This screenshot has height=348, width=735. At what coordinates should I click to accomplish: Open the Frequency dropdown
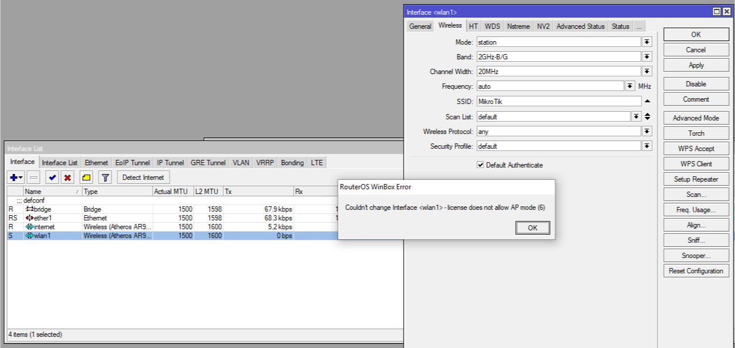coord(630,86)
